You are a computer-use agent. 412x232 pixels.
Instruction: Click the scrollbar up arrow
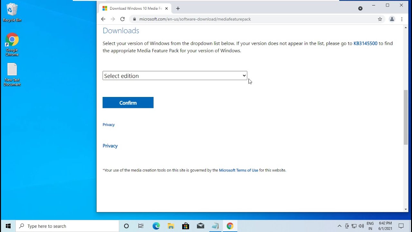406,28
